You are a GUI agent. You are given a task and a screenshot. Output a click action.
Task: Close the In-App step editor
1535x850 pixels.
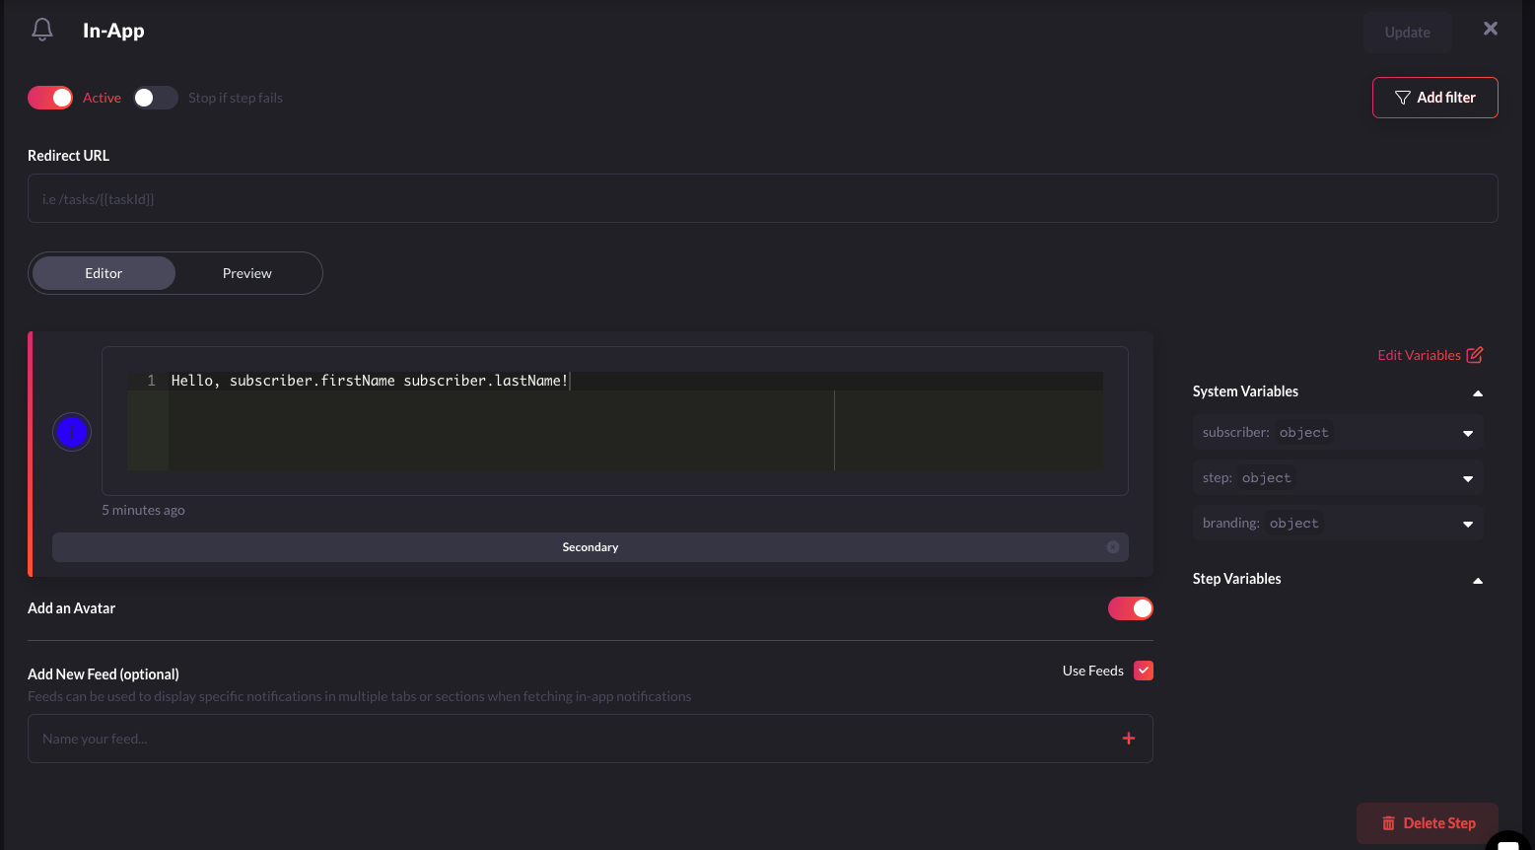pos(1491,29)
